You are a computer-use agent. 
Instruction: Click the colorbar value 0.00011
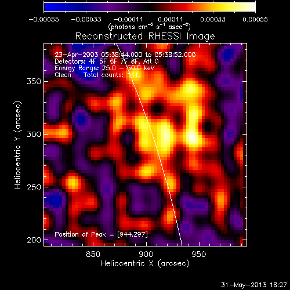click(x=171, y=19)
